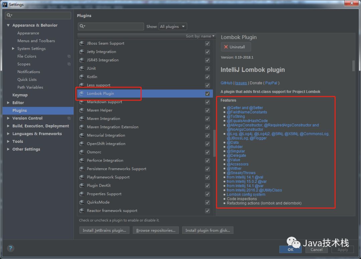361x259 pixels.
Task: Open the Show All plugins dropdown
Action: point(173,26)
